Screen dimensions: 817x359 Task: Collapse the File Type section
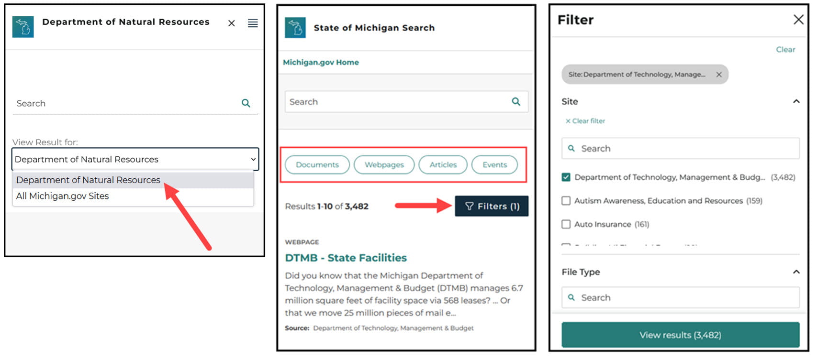pyautogui.click(x=796, y=272)
